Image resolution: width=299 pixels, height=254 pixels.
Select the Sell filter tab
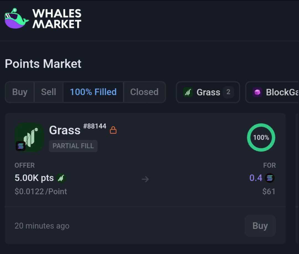(x=48, y=92)
